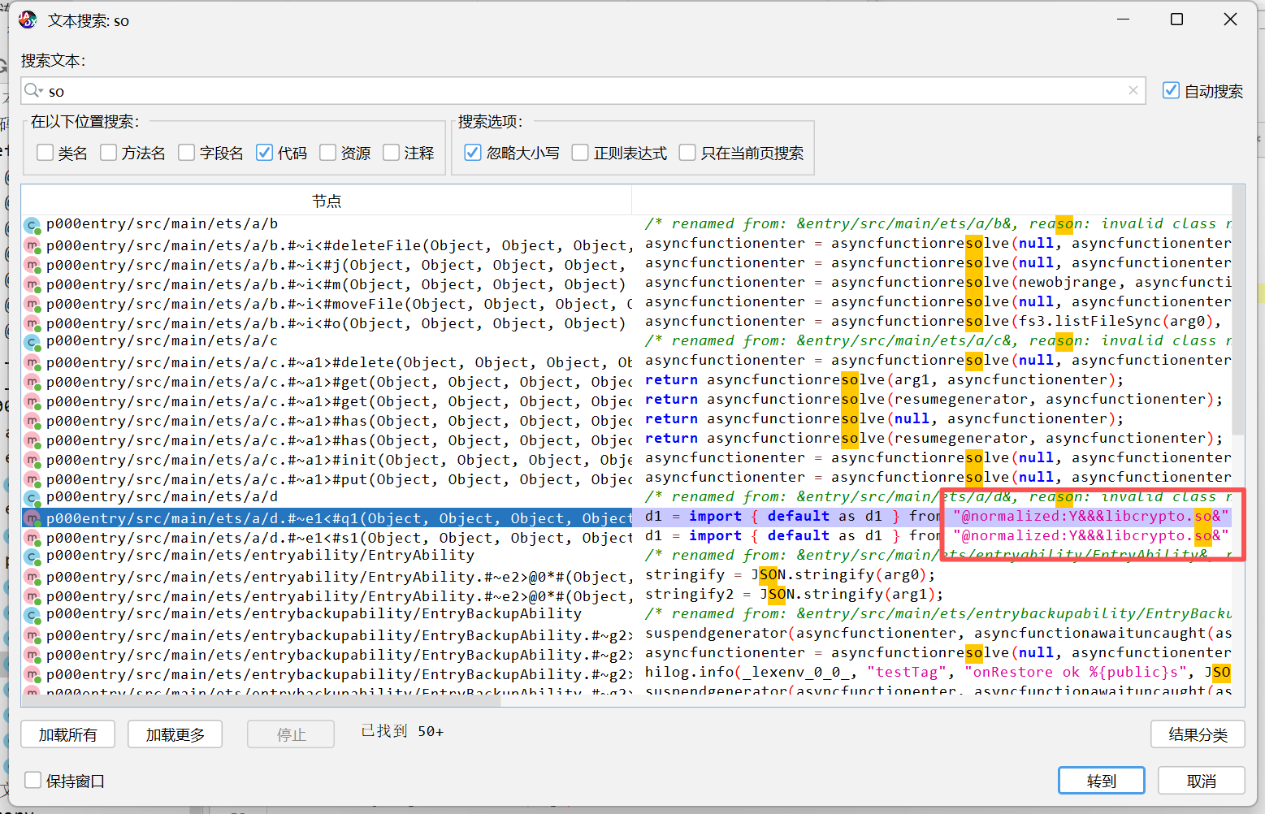Click the class icon for entryability/EntryAbility
1265x814 pixels.
click(x=32, y=556)
